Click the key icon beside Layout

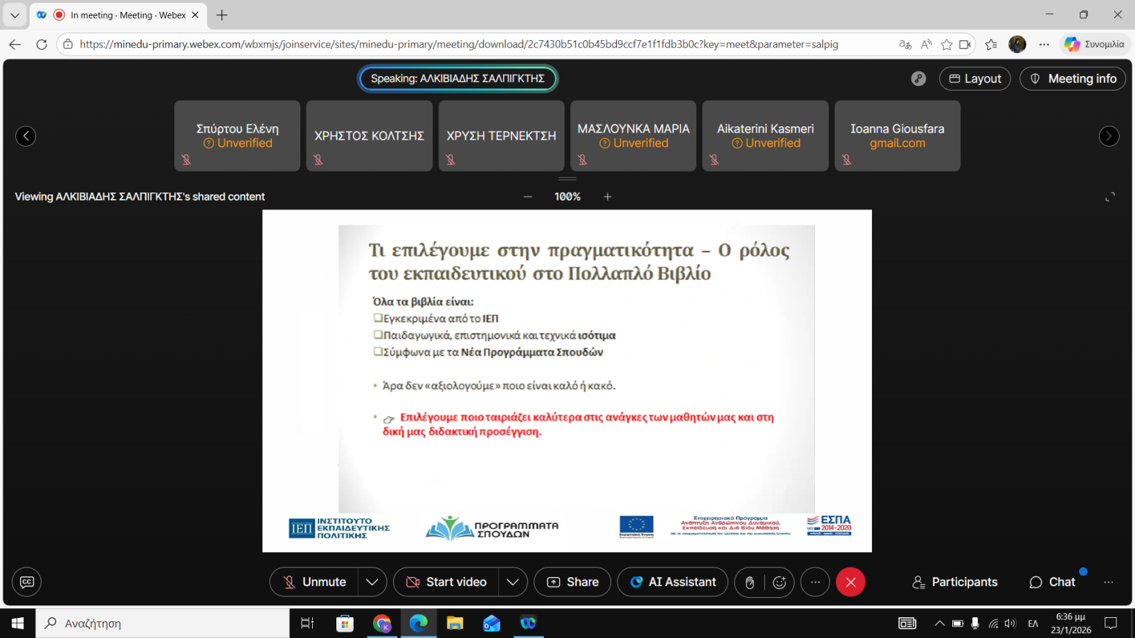click(918, 79)
